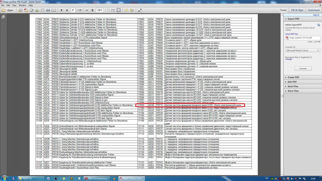Zoom in with the plus button
322x181 pixels.
coord(92,10)
